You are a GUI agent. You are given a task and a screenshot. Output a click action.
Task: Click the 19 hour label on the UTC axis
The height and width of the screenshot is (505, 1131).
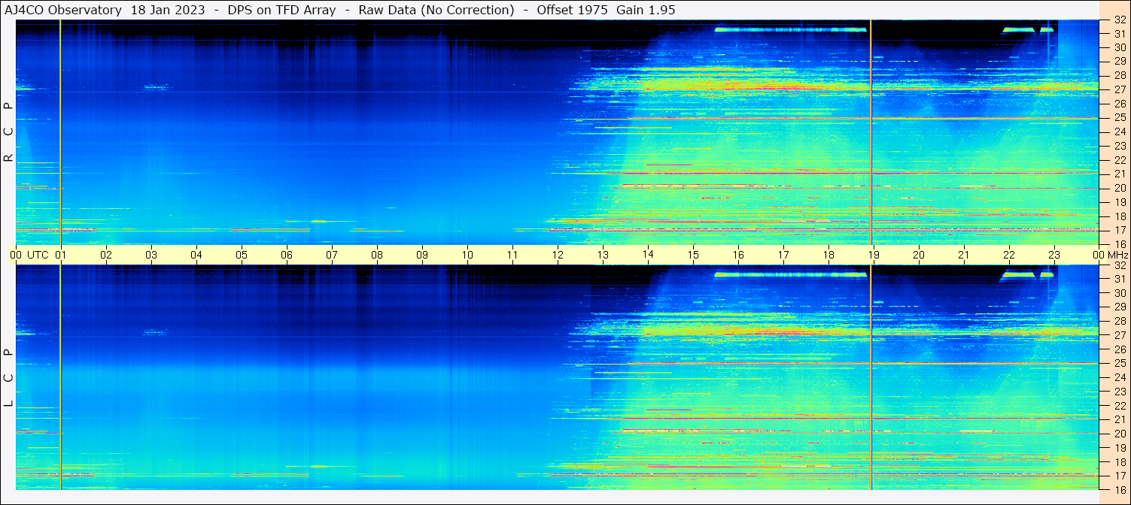(x=874, y=255)
